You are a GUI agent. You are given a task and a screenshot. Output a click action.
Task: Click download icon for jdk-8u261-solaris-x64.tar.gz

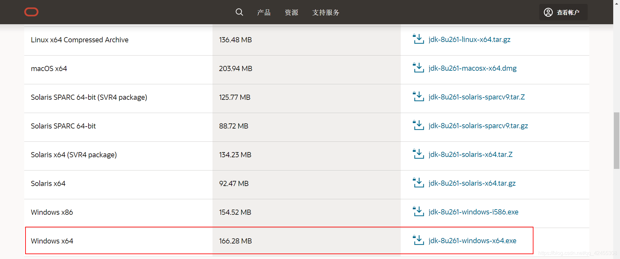coord(418,183)
